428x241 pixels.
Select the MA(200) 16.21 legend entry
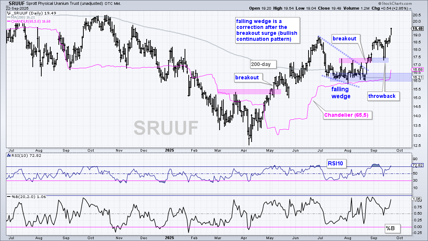pyautogui.click(x=21, y=17)
